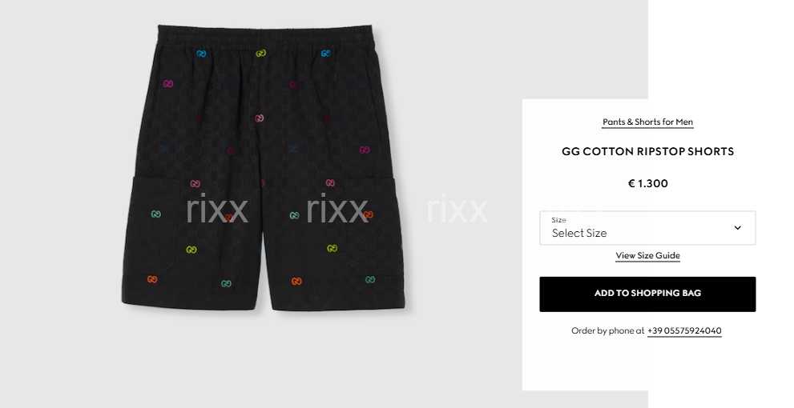The image size is (794, 408).
Task: Click the GG Cotton Ripstop Shorts title
Action: point(647,151)
